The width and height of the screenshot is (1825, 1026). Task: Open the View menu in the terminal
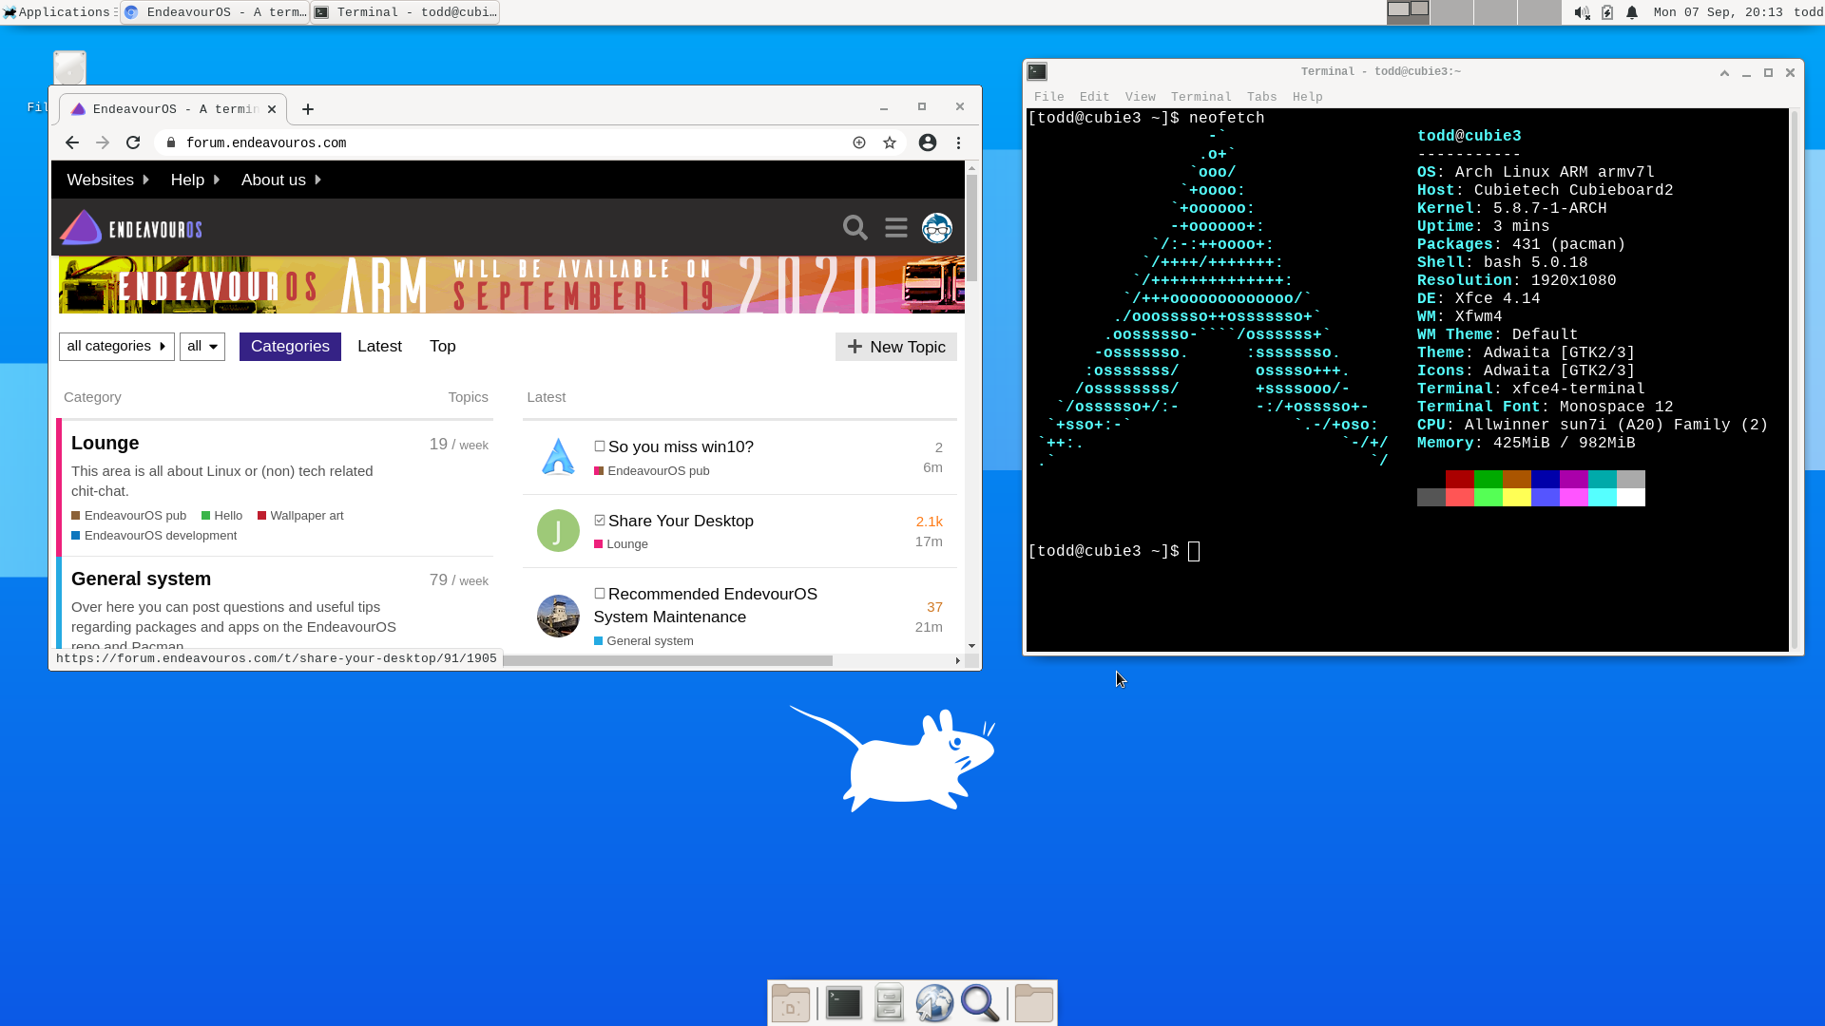1140,97
